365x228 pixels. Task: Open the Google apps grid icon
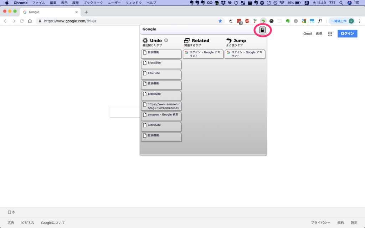330,33
